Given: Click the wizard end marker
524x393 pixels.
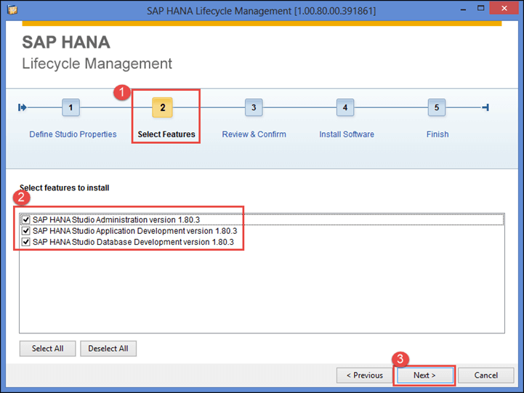Looking at the screenshot, I should click(x=485, y=108).
